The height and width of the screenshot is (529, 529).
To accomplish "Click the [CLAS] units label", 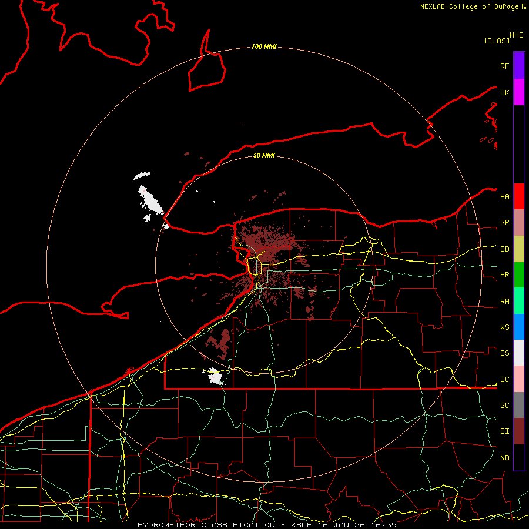I will coord(497,41).
